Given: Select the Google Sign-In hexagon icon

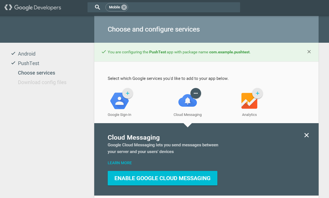Looking at the screenshot, I should 119,101.
